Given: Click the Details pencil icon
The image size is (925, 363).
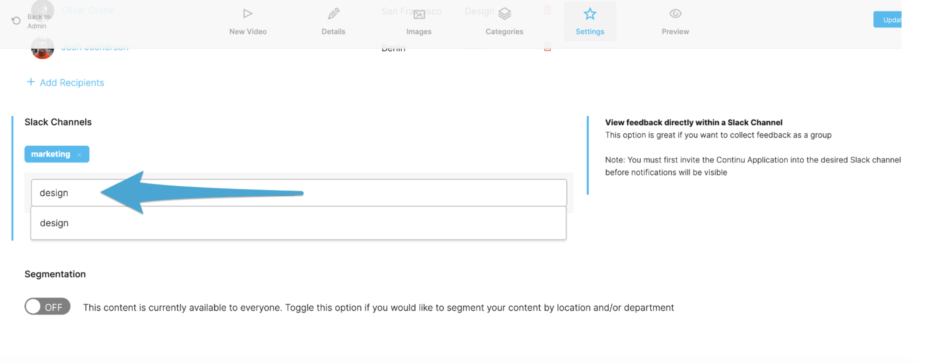Looking at the screenshot, I should [x=333, y=14].
